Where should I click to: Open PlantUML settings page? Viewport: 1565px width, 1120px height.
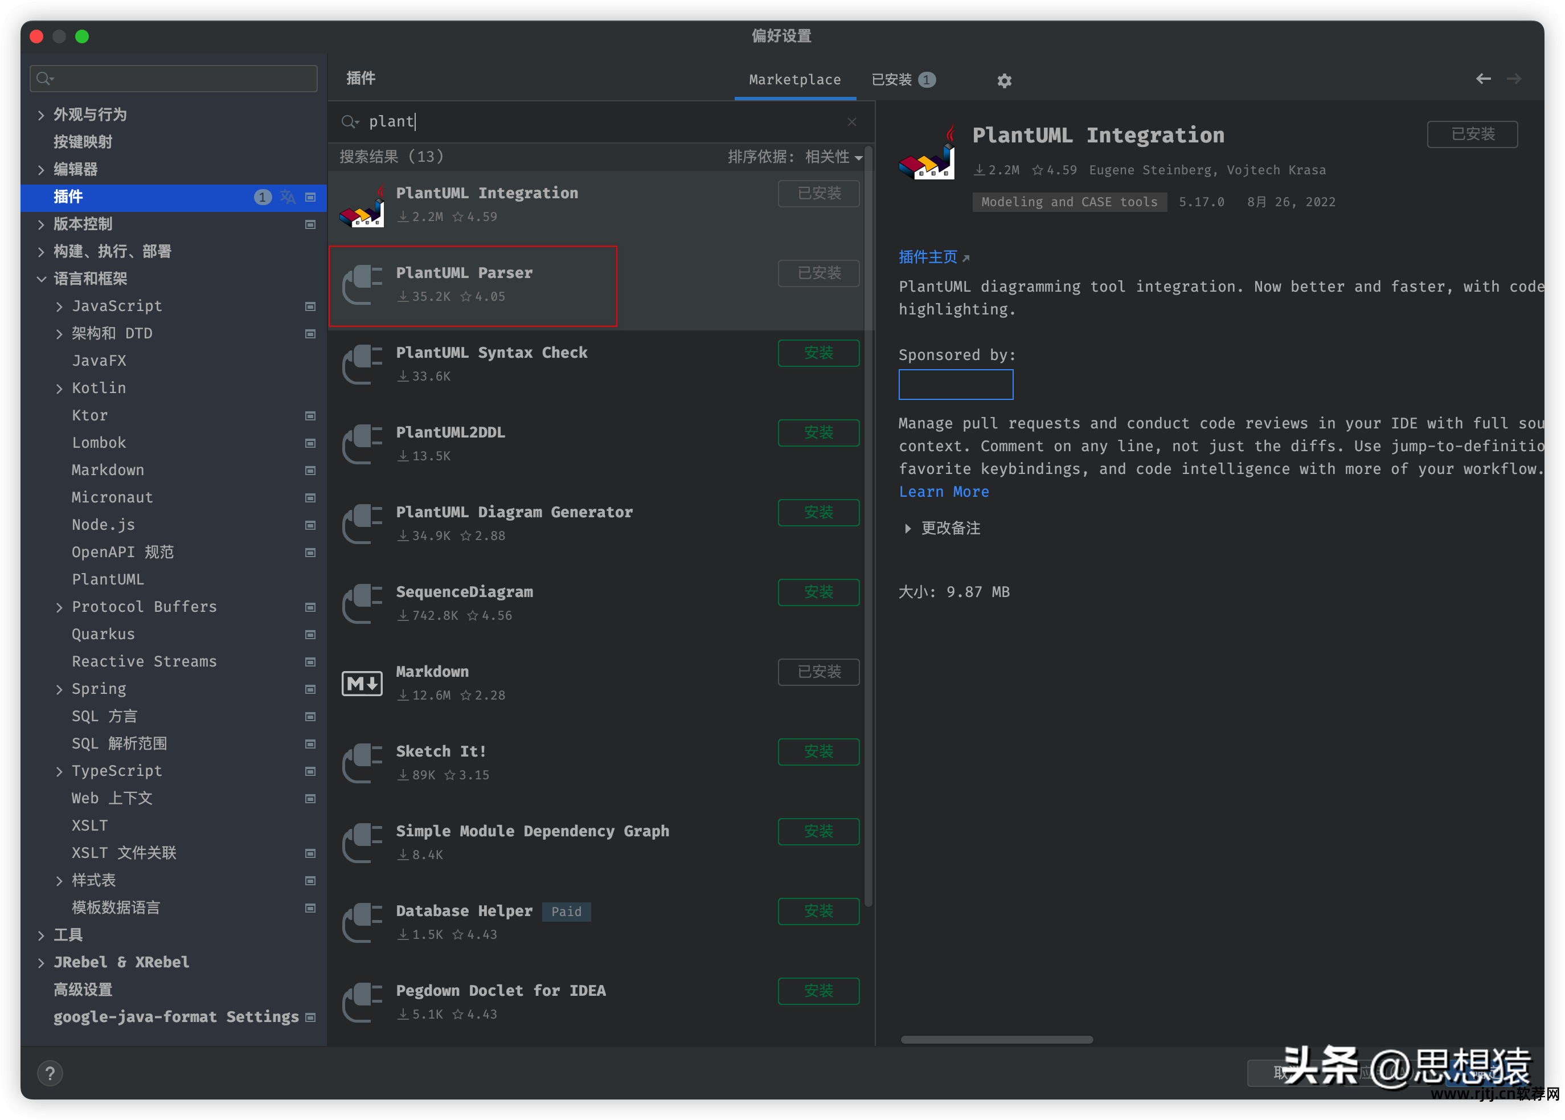[108, 579]
